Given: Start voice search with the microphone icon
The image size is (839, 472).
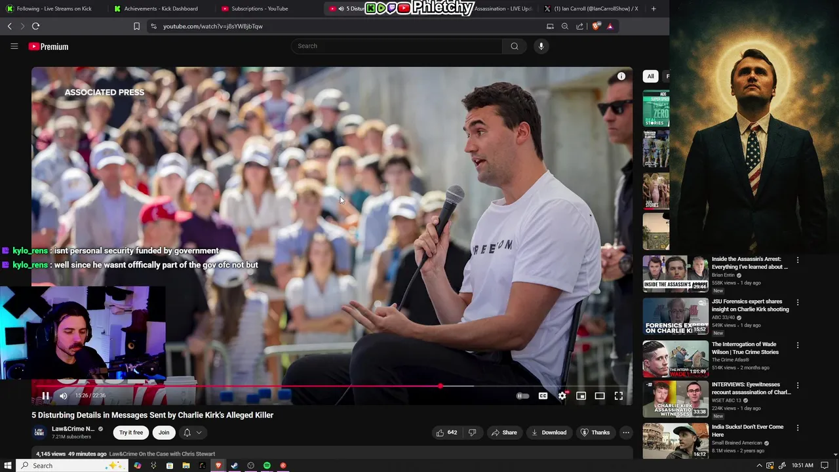Looking at the screenshot, I should coord(541,46).
